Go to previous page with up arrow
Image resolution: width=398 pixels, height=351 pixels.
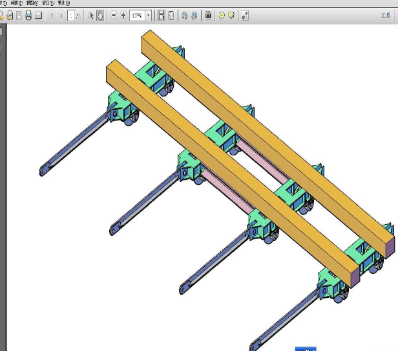click(x=52, y=16)
